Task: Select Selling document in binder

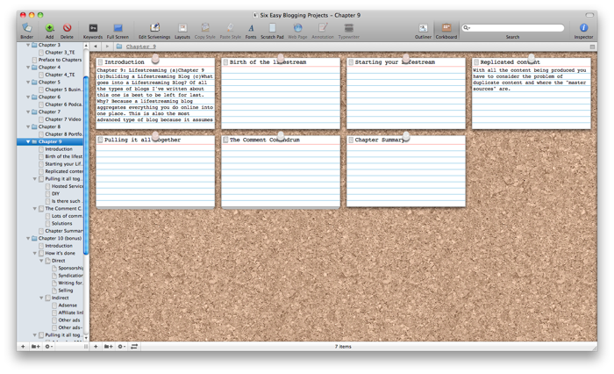Action: click(x=66, y=291)
